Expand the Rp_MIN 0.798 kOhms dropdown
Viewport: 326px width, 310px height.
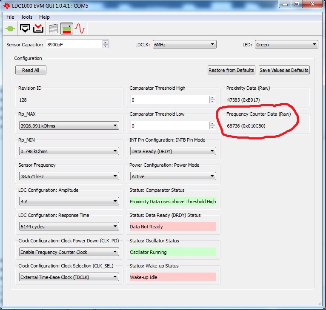[x=69, y=151]
